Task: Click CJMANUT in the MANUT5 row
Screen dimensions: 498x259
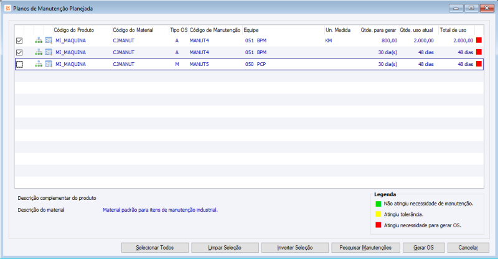Action: click(123, 64)
